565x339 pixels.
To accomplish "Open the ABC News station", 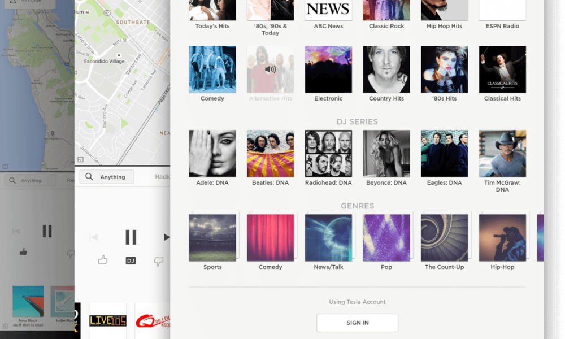I will [328, 10].
